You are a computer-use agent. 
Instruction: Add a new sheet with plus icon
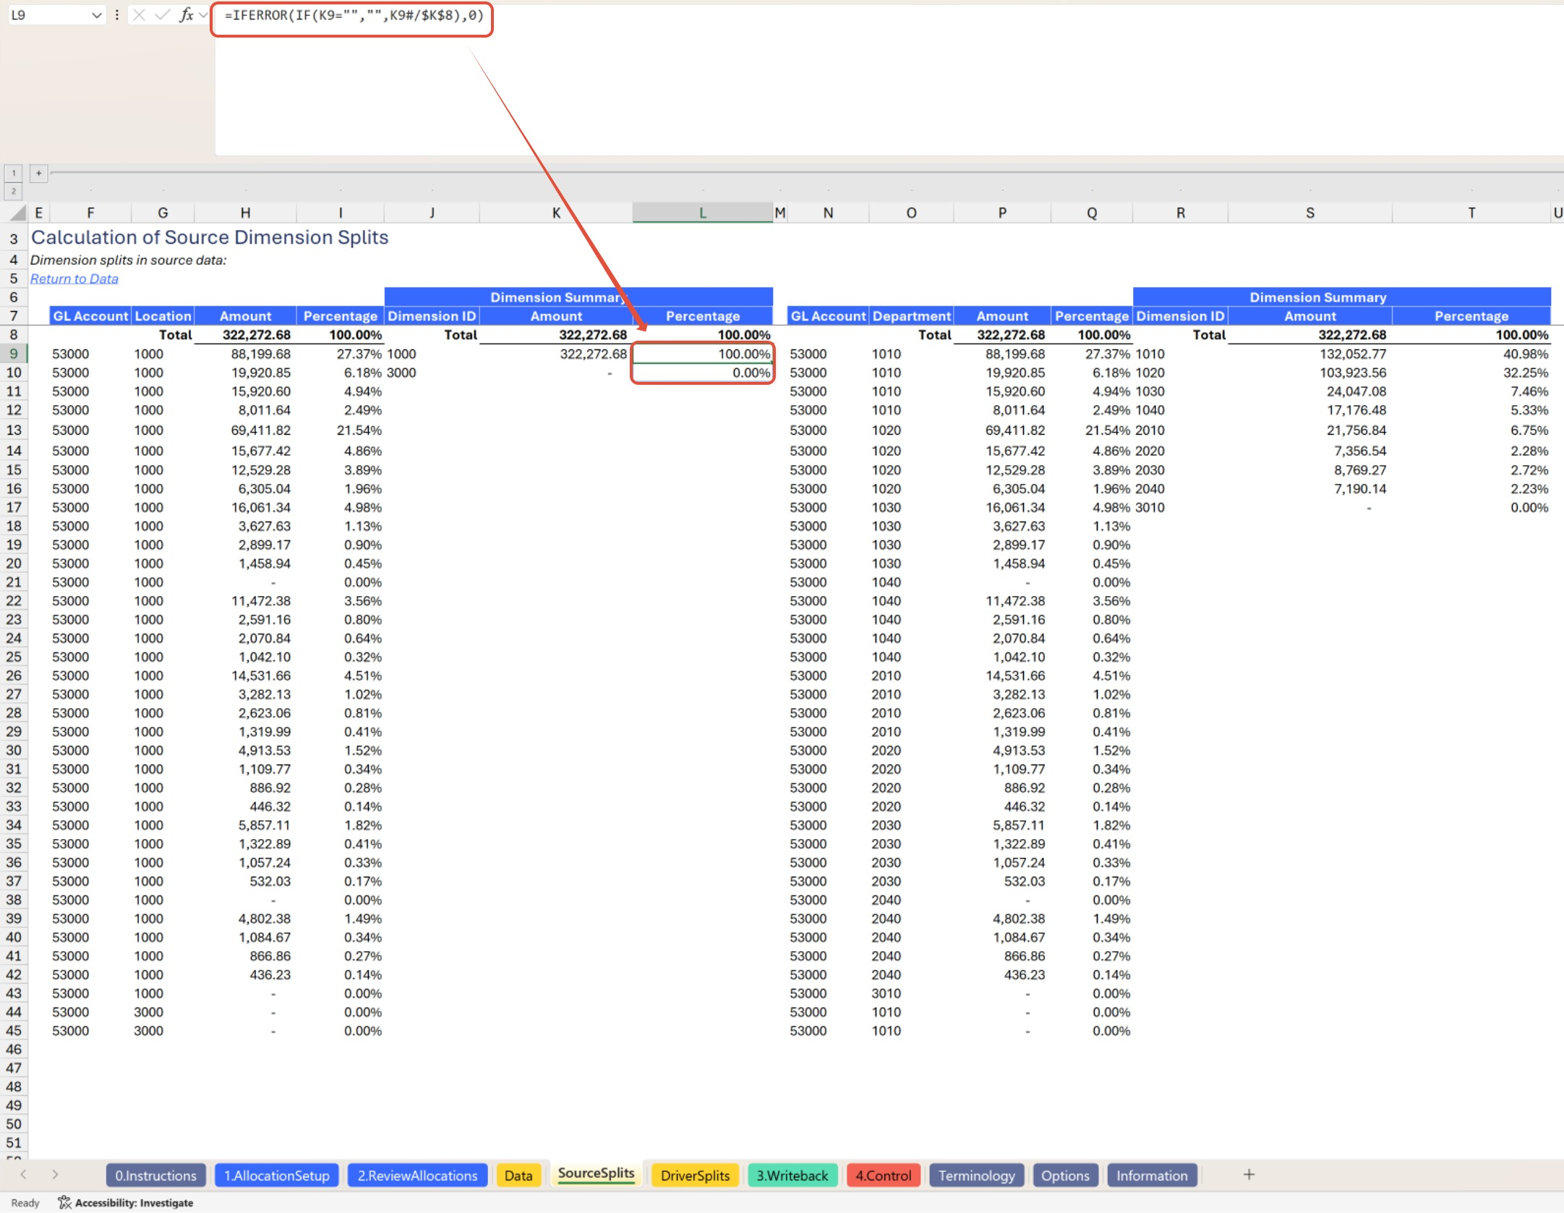[1249, 1175]
